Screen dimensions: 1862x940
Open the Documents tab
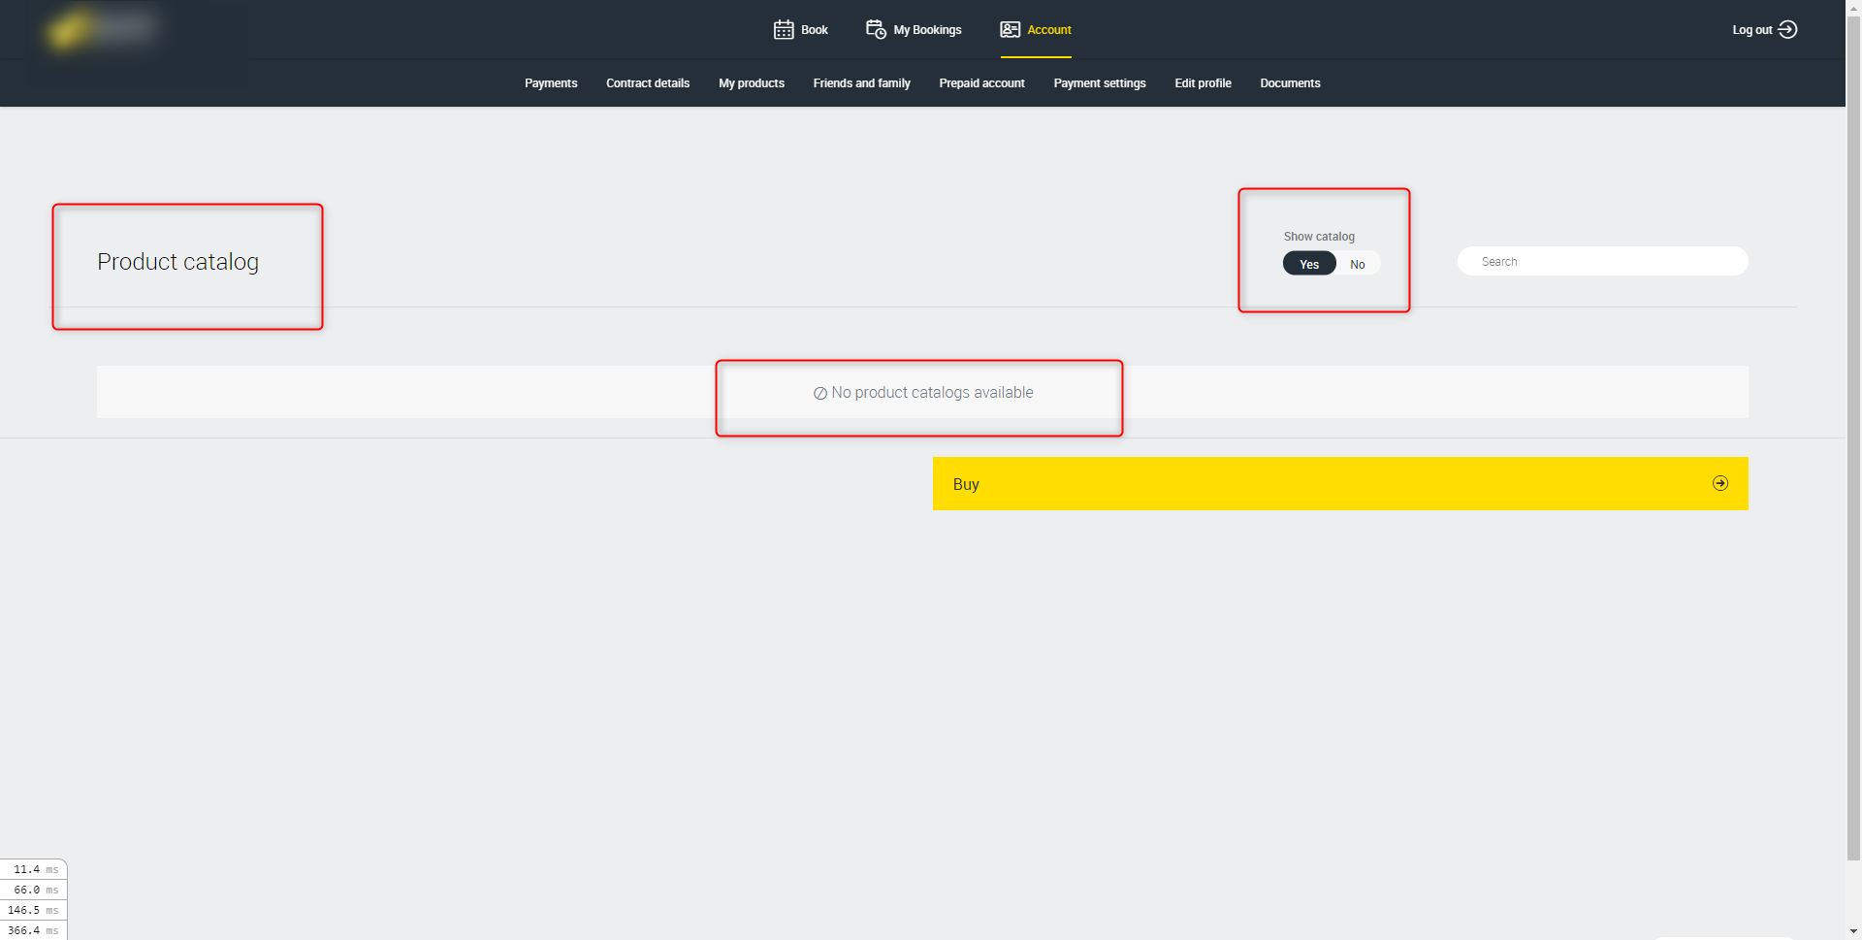pos(1290,83)
